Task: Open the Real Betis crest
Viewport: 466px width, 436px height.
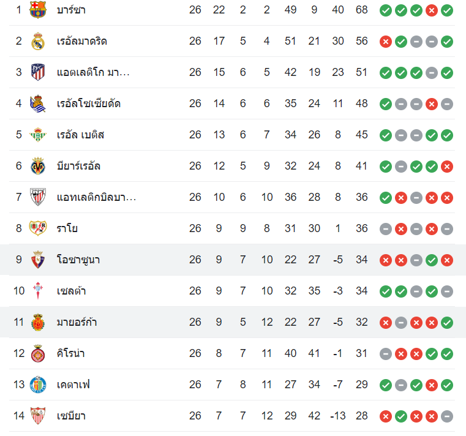Action: click(38, 135)
